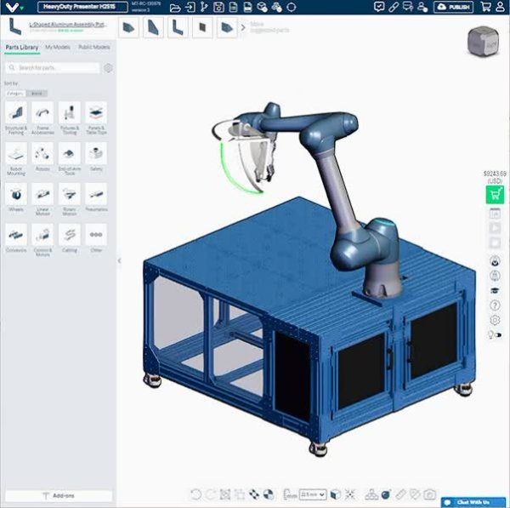The height and width of the screenshot is (508, 510).
Task: Toggle the 3D cube view mode icon
Action: click(x=336, y=494)
